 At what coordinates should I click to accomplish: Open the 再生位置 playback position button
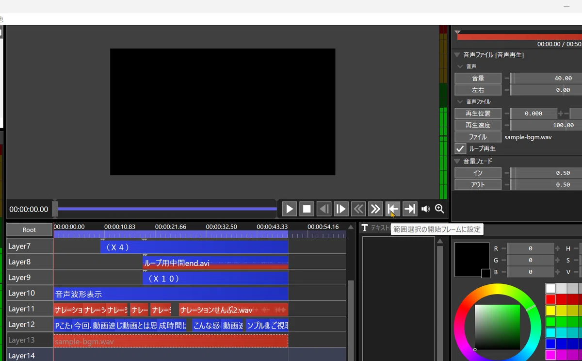(x=478, y=113)
